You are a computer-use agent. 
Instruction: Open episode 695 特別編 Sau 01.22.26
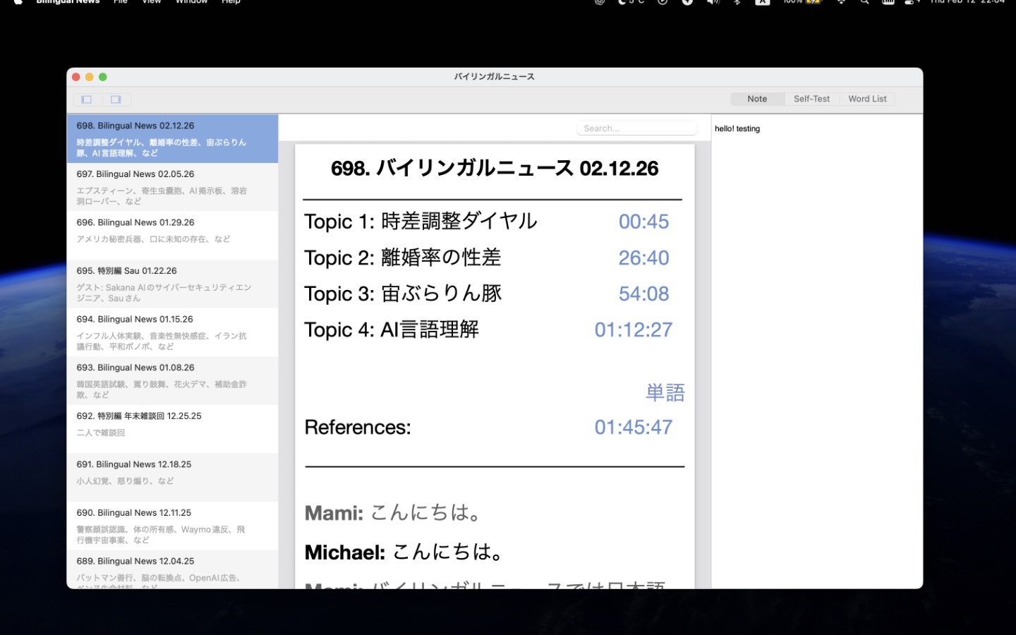[172, 284]
